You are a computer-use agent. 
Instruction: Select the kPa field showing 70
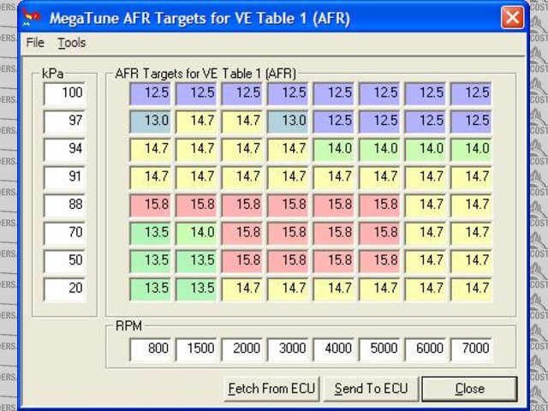pos(64,233)
